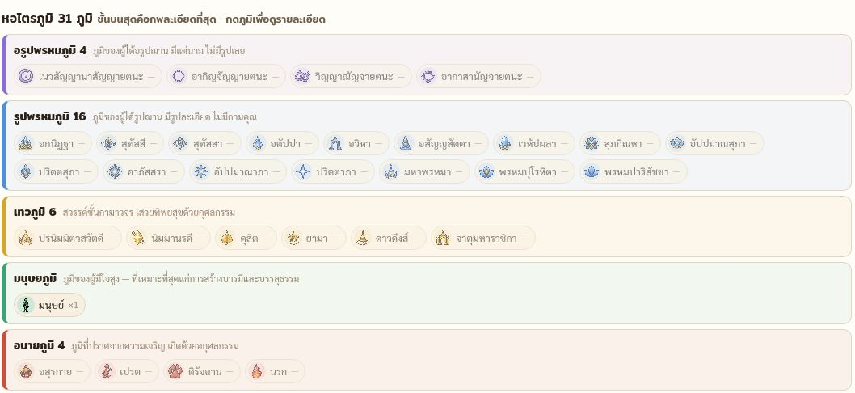Click the อากาสานัญจายตนะ realm icon
This screenshot has width=855, height=393.
point(428,76)
